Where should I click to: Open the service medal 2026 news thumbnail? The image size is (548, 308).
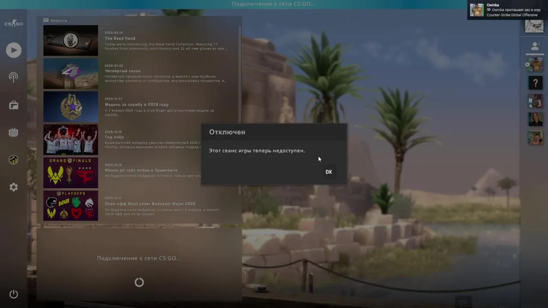pos(71,107)
